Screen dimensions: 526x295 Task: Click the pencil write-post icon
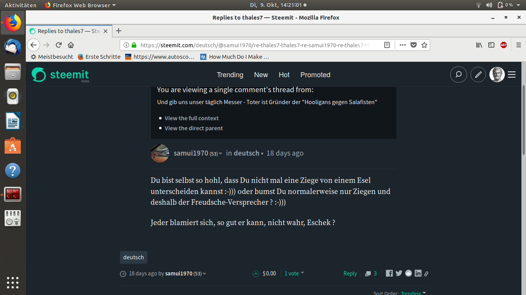478,75
